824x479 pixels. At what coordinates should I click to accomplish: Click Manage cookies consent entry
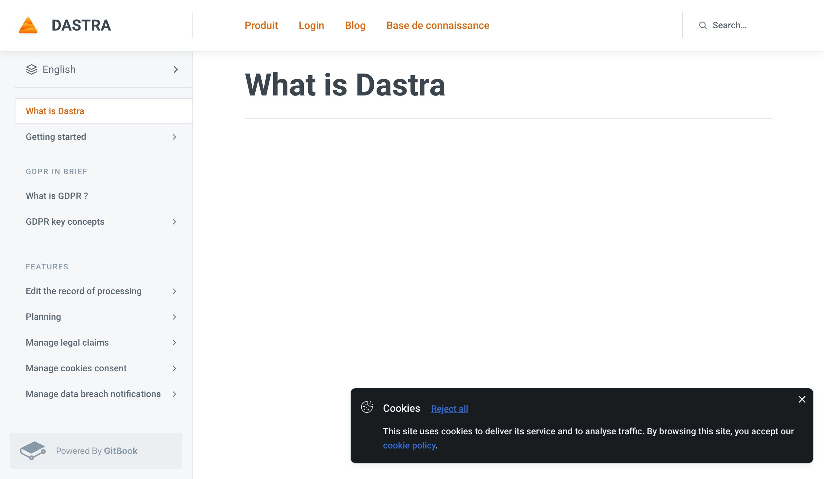76,368
